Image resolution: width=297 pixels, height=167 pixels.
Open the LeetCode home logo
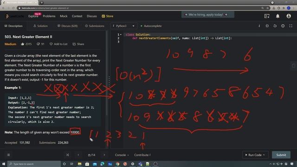coord(14,16)
